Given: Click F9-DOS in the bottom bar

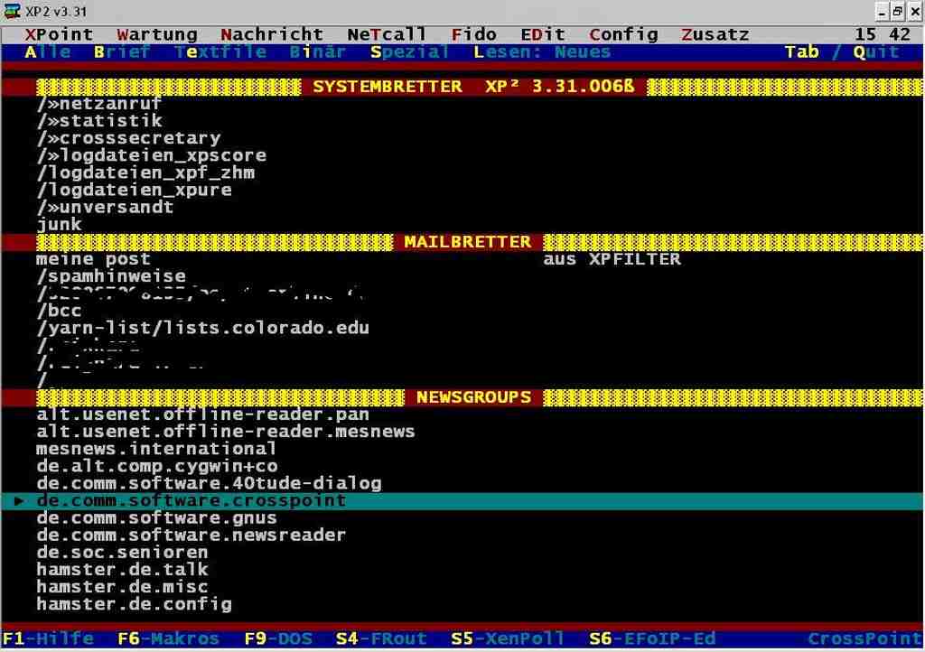Looking at the screenshot, I should 278,638.
